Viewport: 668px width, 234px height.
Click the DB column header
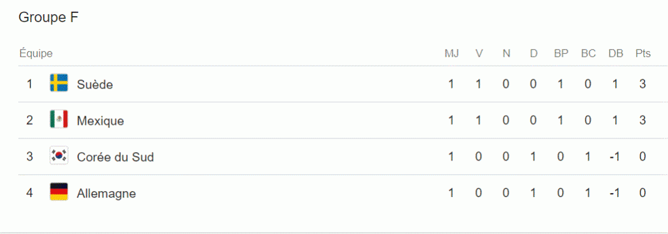coord(616,54)
